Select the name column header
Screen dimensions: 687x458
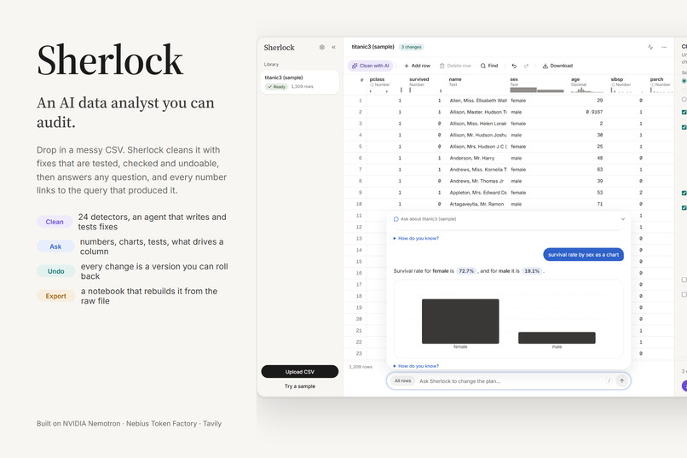tap(455, 79)
